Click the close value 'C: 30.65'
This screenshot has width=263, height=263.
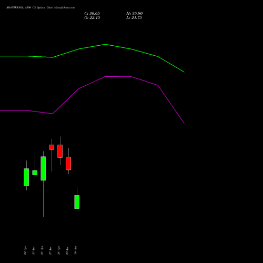pos(92,14)
